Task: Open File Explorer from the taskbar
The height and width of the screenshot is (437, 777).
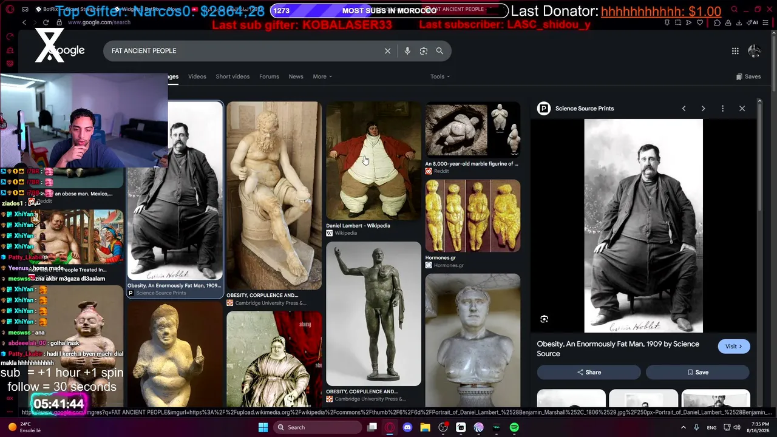Action: coord(425,427)
